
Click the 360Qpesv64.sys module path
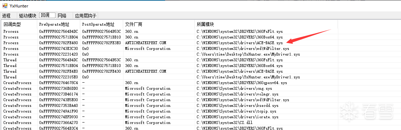[x=242, y=83]
